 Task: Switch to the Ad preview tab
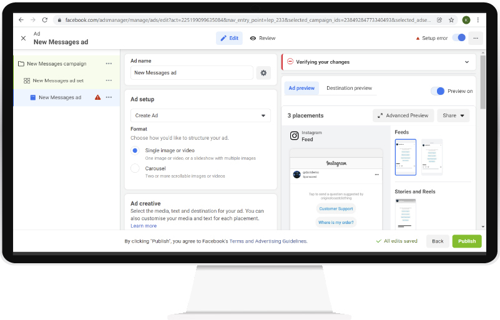(301, 88)
